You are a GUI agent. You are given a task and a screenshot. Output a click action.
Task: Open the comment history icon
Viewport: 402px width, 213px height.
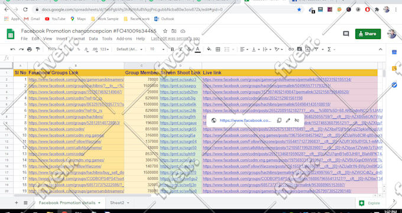pyautogui.click(x=346, y=34)
